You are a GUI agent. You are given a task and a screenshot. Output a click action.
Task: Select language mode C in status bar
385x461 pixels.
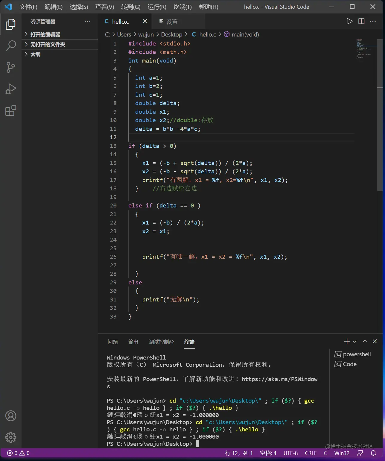[325, 453]
